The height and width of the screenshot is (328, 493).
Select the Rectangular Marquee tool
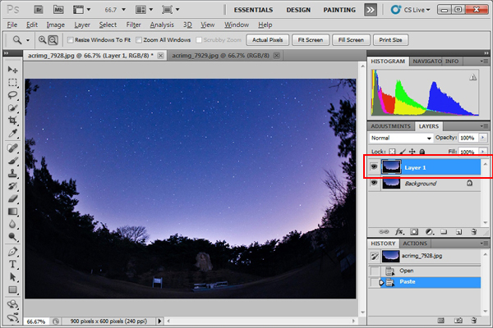click(12, 83)
